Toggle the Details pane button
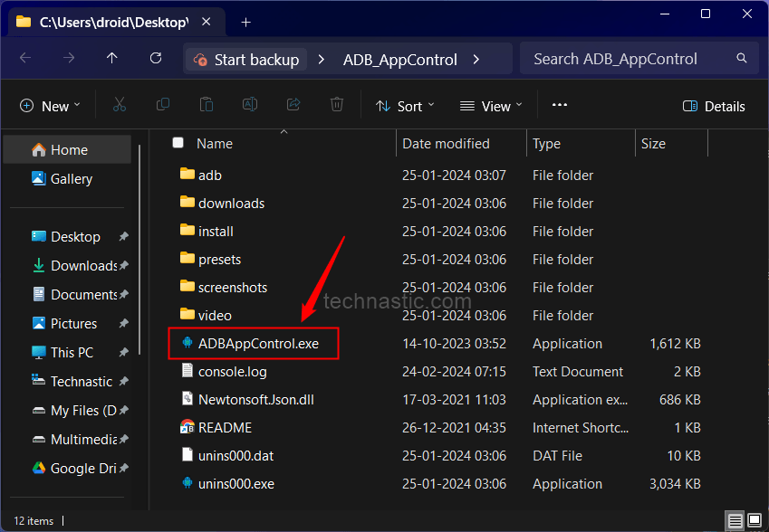Screen dimensions: 769x532 (x=714, y=106)
